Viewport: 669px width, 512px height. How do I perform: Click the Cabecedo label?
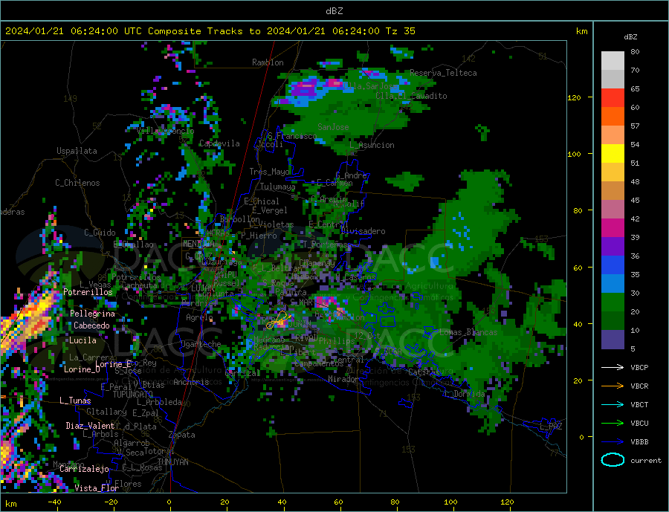click(91, 325)
